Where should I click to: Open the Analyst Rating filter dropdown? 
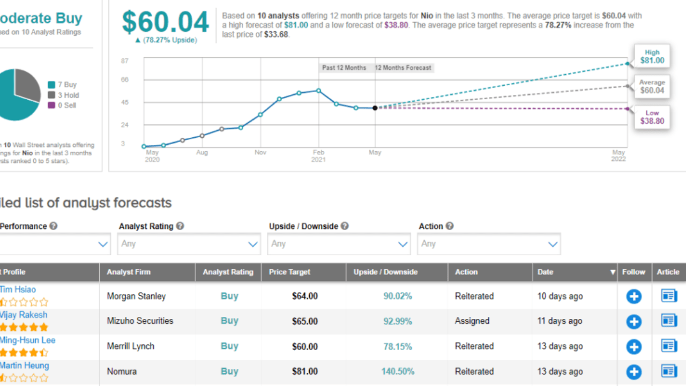(189, 244)
